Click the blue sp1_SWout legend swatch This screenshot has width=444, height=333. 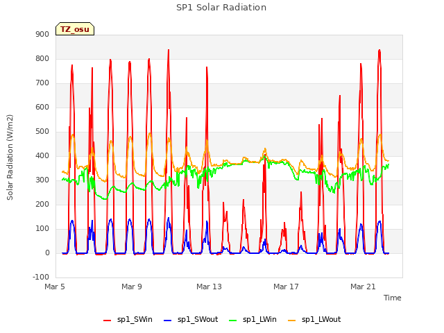(168, 321)
